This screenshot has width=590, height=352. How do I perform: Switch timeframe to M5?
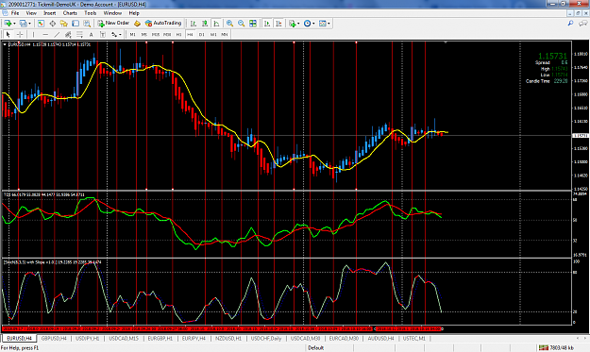tap(143, 34)
